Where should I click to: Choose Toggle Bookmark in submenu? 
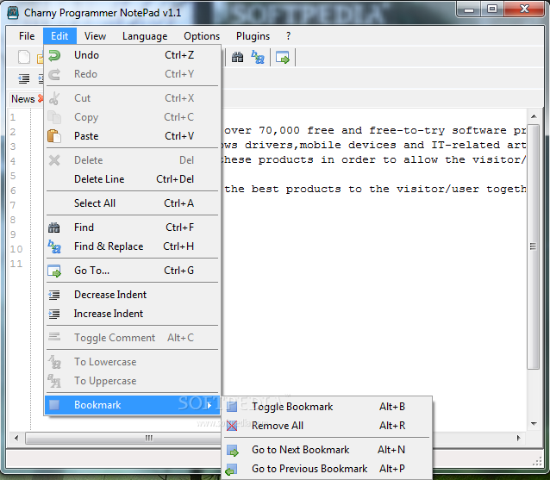point(327,407)
